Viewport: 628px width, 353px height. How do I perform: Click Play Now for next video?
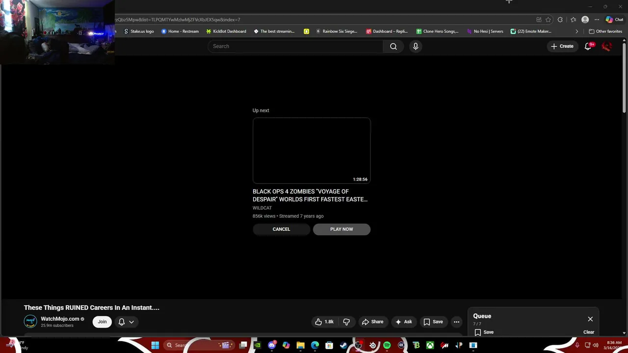point(341,229)
